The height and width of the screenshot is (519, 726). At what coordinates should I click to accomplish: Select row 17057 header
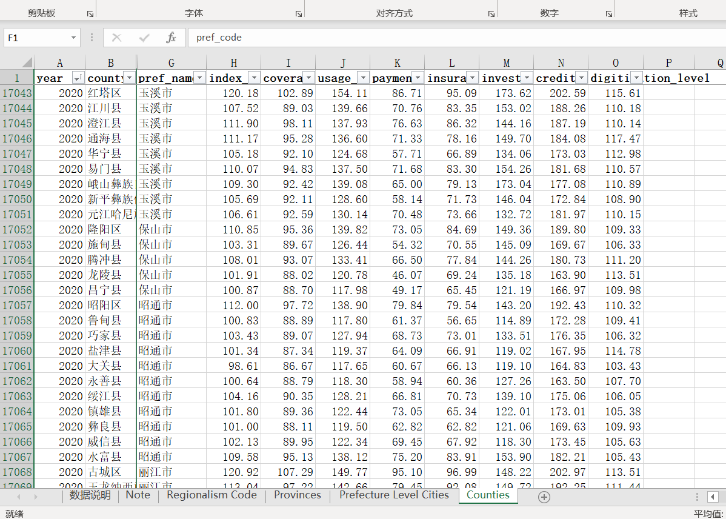(x=17, y=306)
